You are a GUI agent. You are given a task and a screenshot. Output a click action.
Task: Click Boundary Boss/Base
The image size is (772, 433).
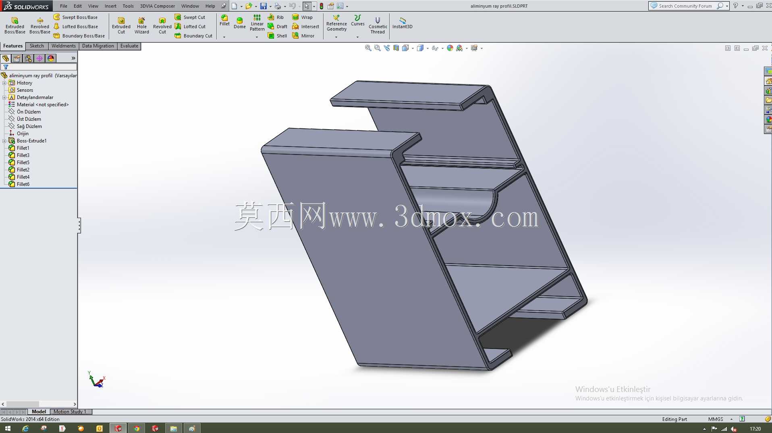(x=79, y=36)
